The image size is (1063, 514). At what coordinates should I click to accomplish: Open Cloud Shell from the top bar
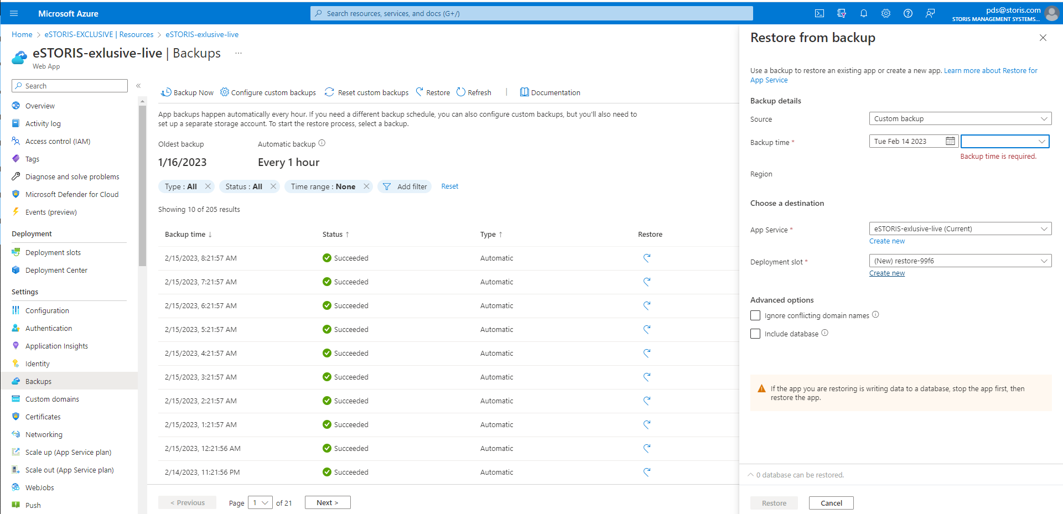coord(820,13)
